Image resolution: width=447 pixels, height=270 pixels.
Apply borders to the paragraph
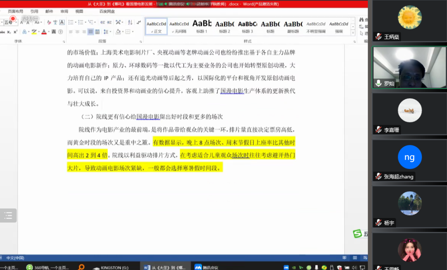(128, 32)
